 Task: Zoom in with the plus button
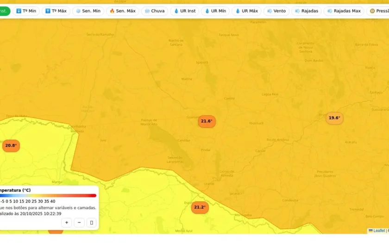tap(67, 223)
